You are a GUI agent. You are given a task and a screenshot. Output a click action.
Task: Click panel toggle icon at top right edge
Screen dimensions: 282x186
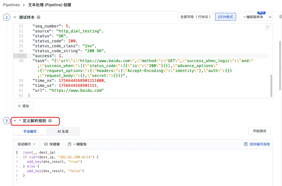(x=280, y=17)
